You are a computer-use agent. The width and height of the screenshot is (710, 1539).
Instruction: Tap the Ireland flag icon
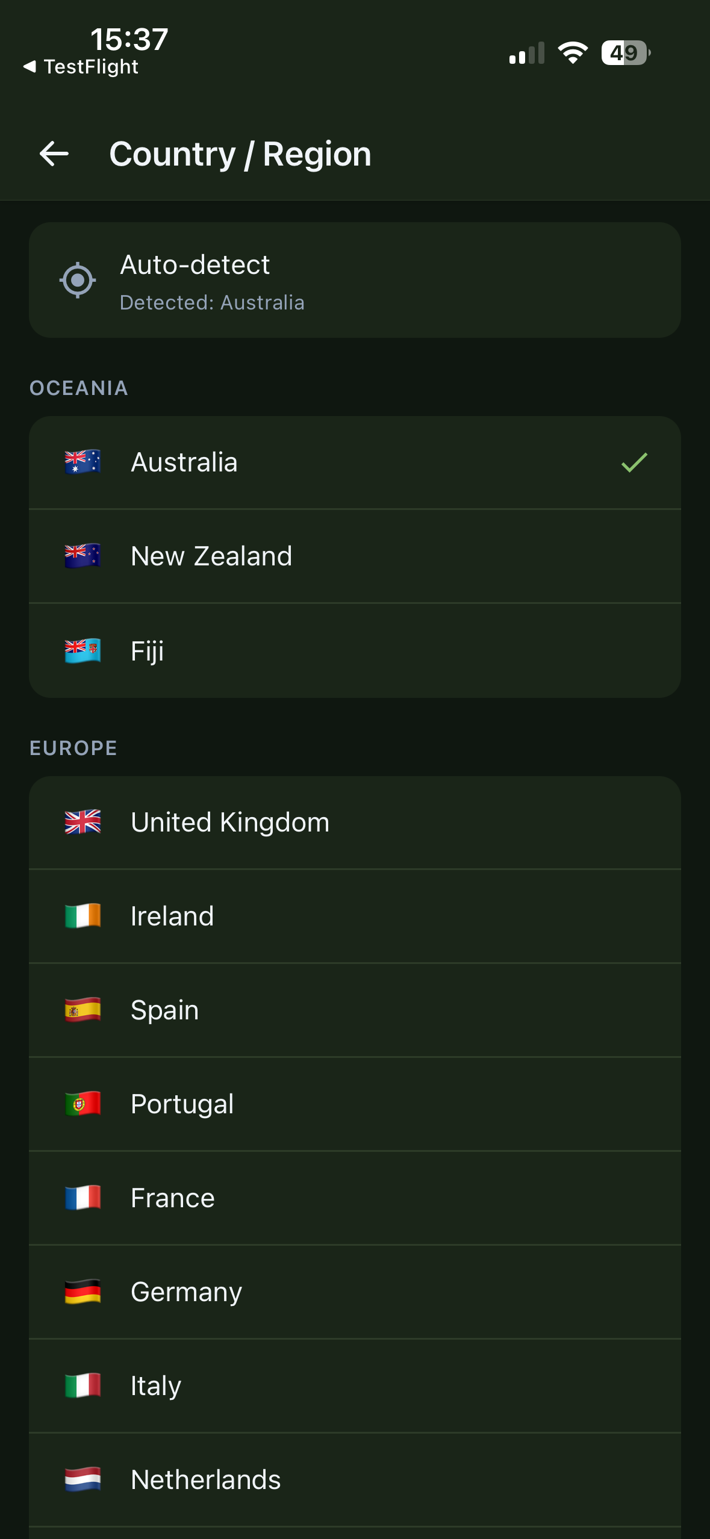[83, 916]
